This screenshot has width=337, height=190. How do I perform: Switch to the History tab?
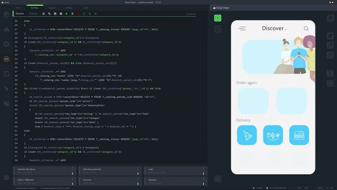(x=33, y=14)
